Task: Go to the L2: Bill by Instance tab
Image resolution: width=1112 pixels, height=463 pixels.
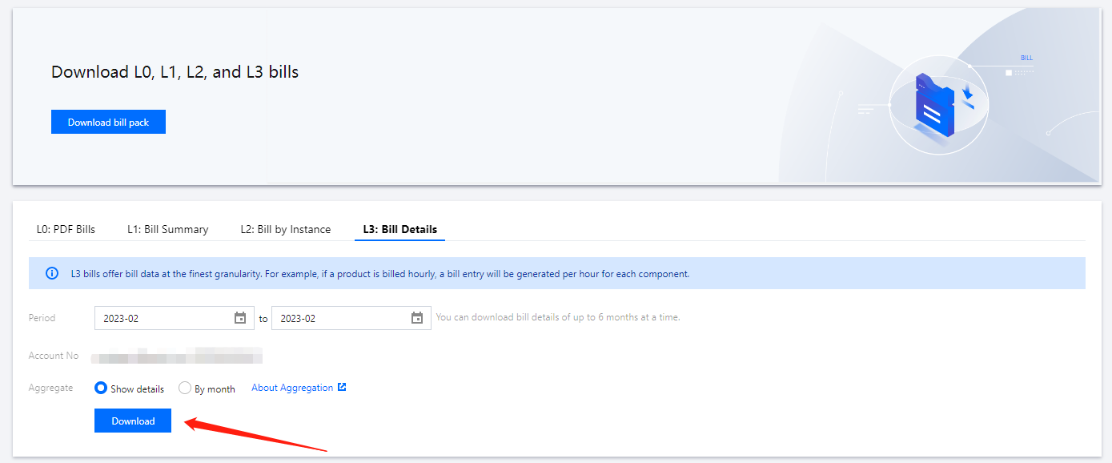Action: (x=285, y=229)
